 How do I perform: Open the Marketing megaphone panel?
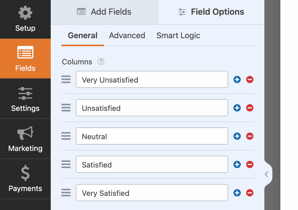[x=25, y=139]
